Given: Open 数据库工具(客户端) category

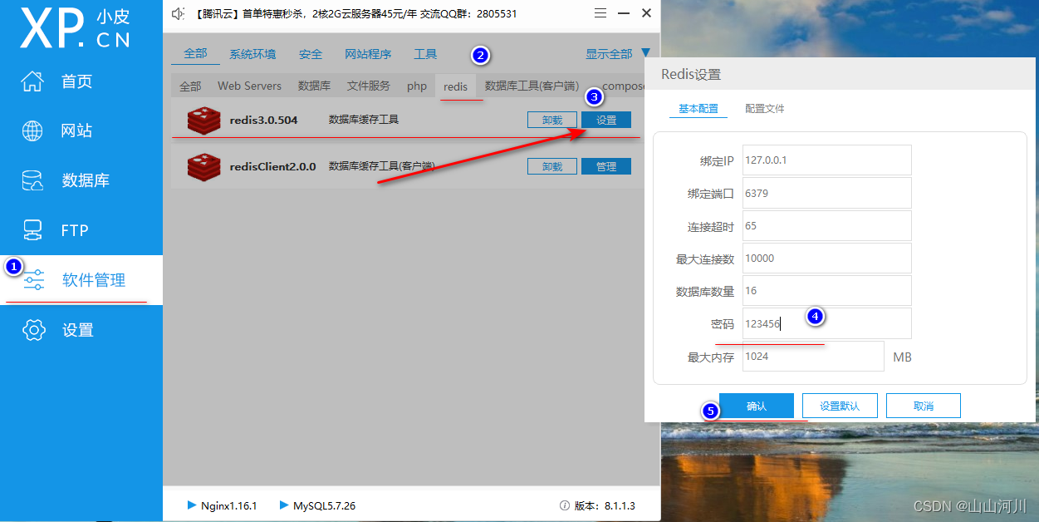Looking at the screenshot, I should pyautogui.click(x=529, y=86).
